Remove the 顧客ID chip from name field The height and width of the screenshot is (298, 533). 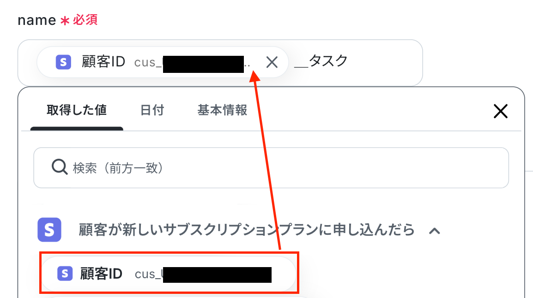click(x=272, y=62)
